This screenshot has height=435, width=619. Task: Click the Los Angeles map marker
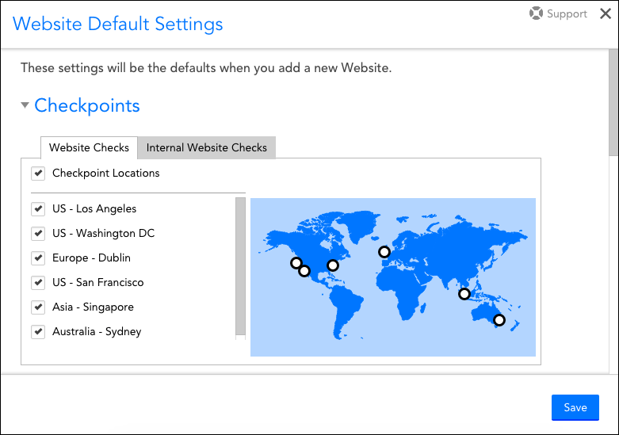pyautogui.click(x=304, y=271)
